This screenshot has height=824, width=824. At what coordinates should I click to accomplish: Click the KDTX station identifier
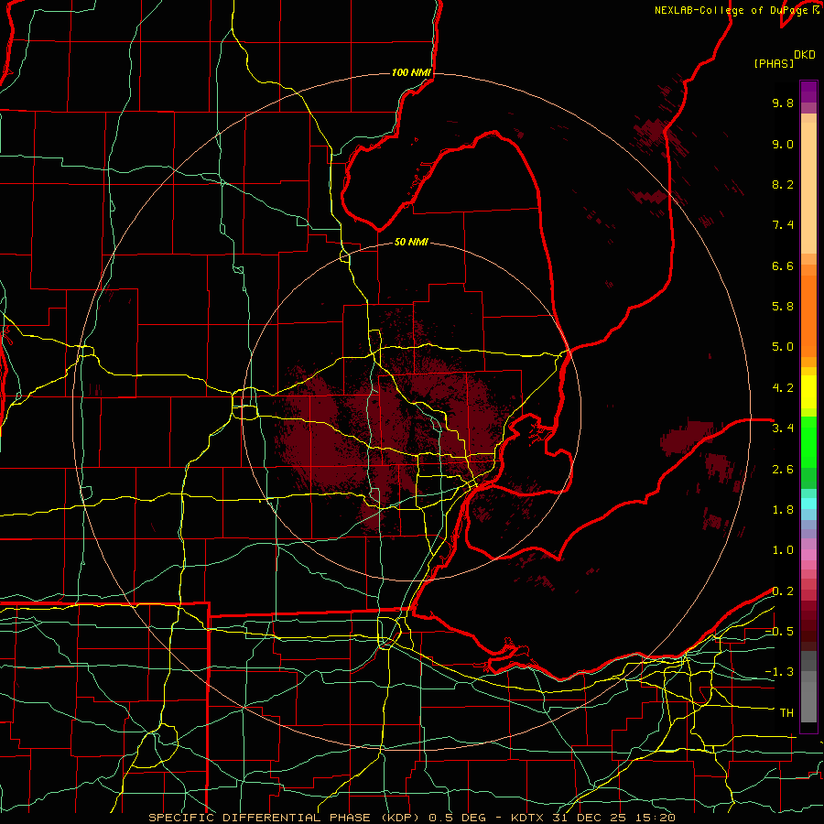528,818
